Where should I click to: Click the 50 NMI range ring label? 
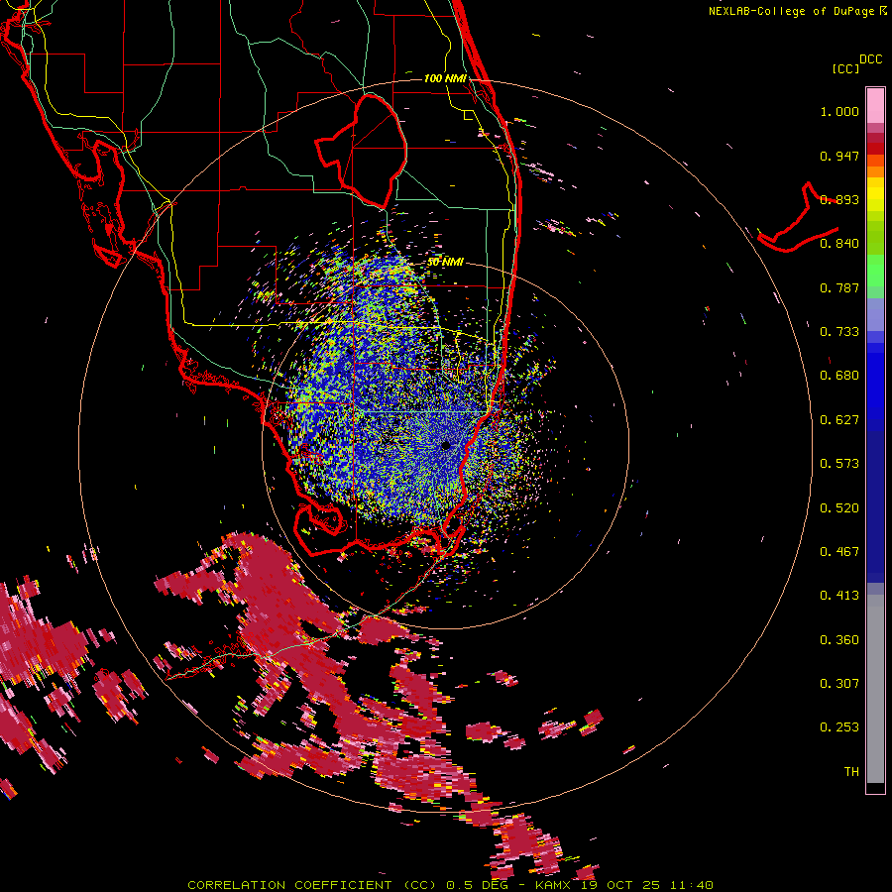pyautogui.click(x=445, y=263)
